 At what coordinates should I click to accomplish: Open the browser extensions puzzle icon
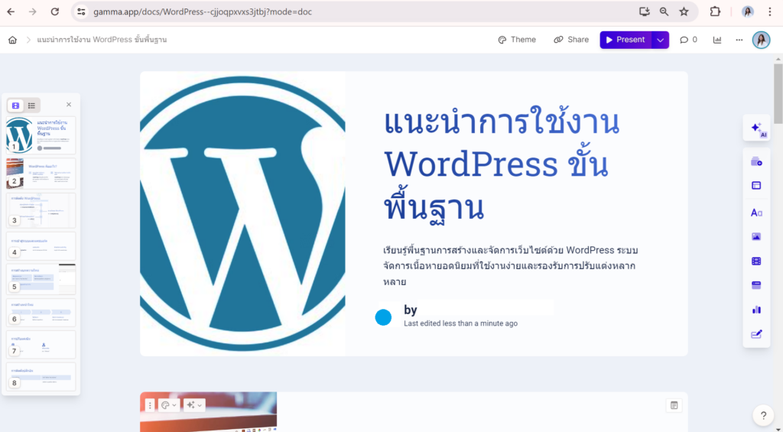(715, 11)
